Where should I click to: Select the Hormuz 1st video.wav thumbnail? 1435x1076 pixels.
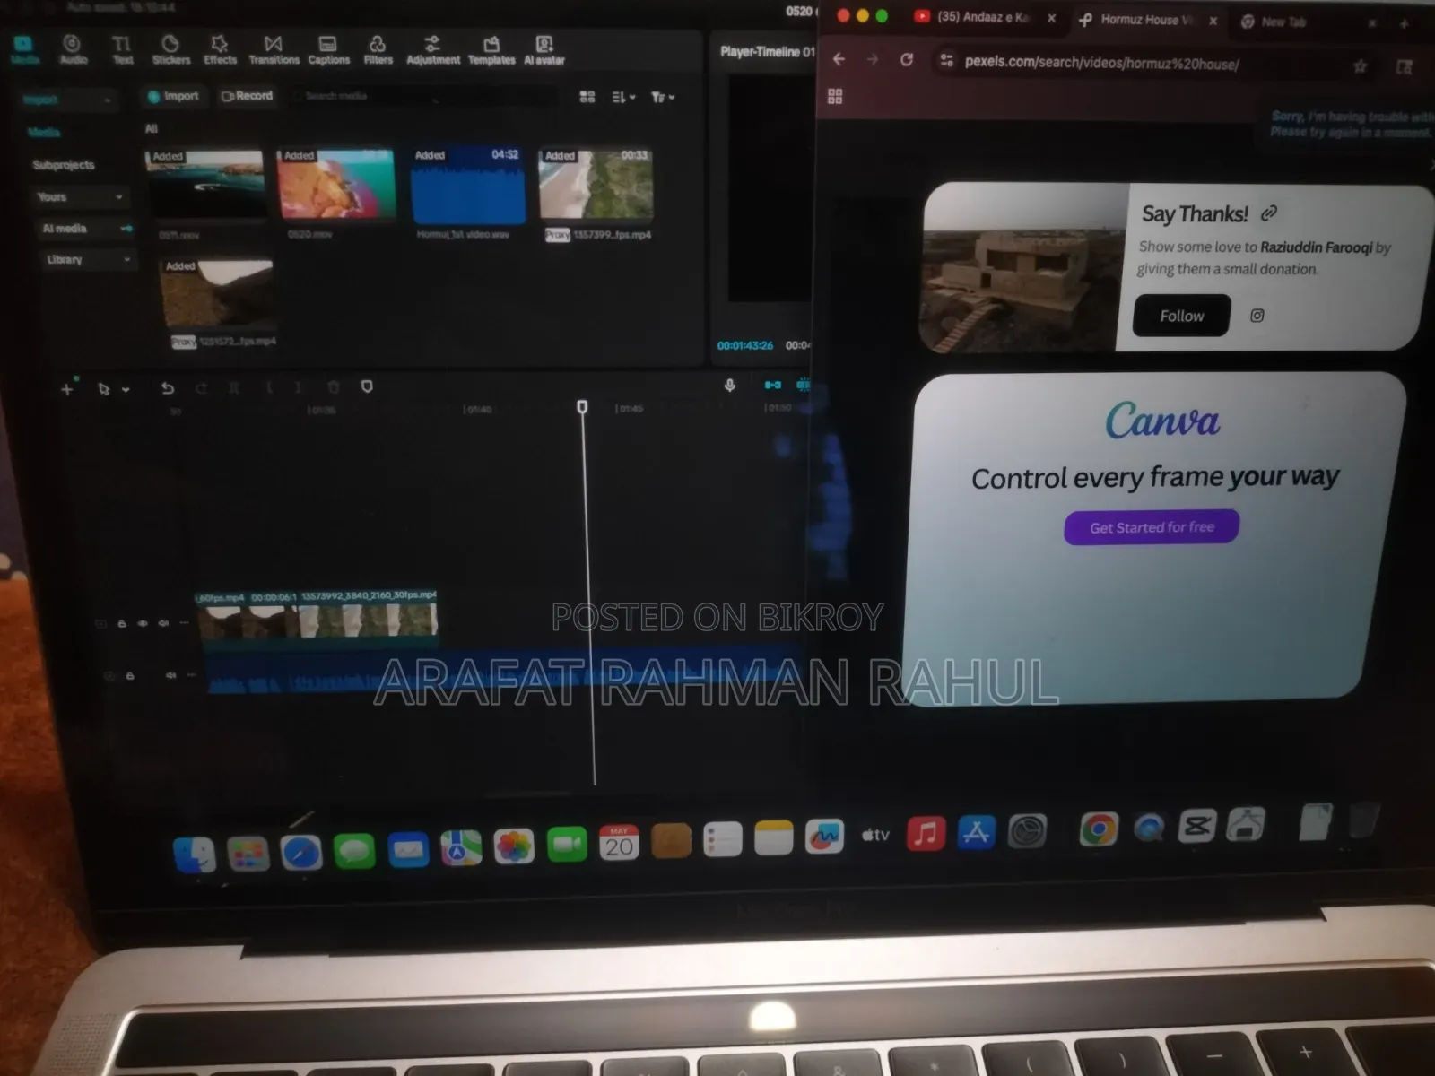[x=467, y=186]
